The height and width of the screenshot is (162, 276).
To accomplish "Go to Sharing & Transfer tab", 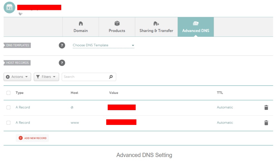I will click(x=156, y=27).
